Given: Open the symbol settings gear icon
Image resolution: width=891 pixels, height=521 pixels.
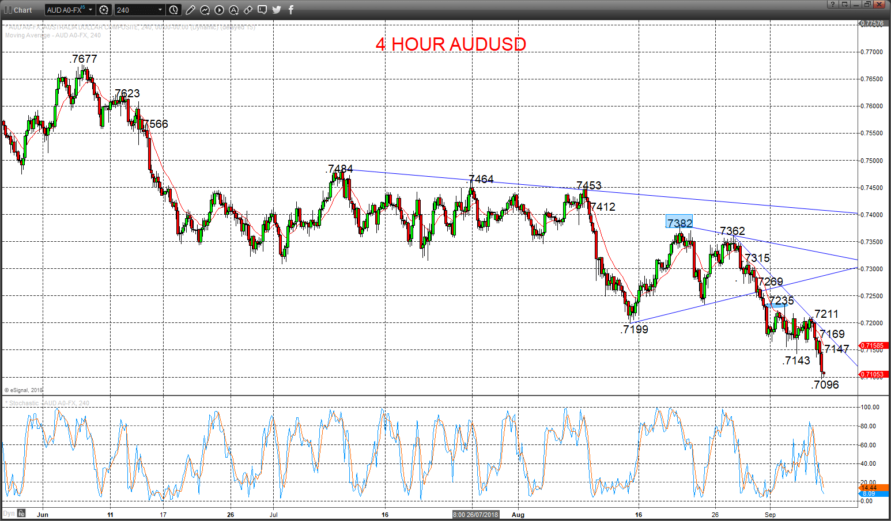Looking at the screenshot, I should point(104,10).
